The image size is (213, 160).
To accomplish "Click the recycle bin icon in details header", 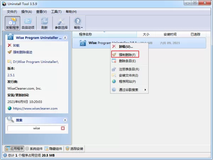I will click(10, 37).
